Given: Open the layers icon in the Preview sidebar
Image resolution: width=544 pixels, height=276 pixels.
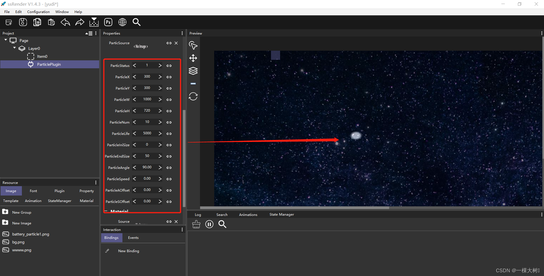Looking at the screenshot, I should point(193,71).
